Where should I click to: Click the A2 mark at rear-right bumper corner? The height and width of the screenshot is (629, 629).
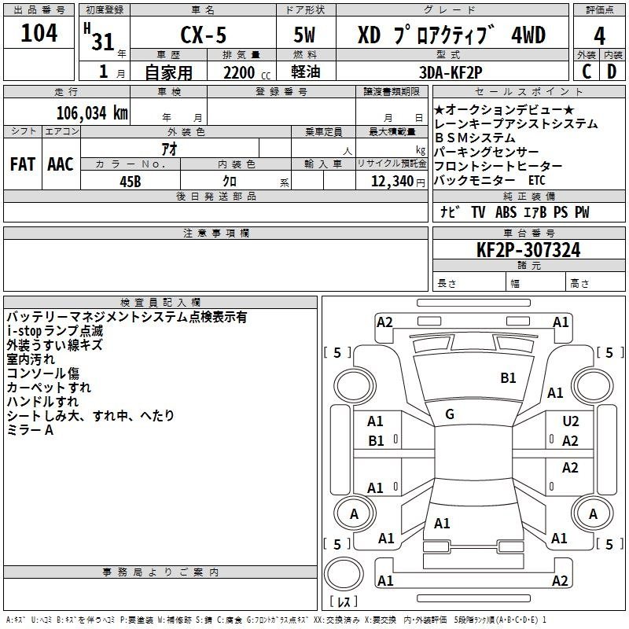560,581
